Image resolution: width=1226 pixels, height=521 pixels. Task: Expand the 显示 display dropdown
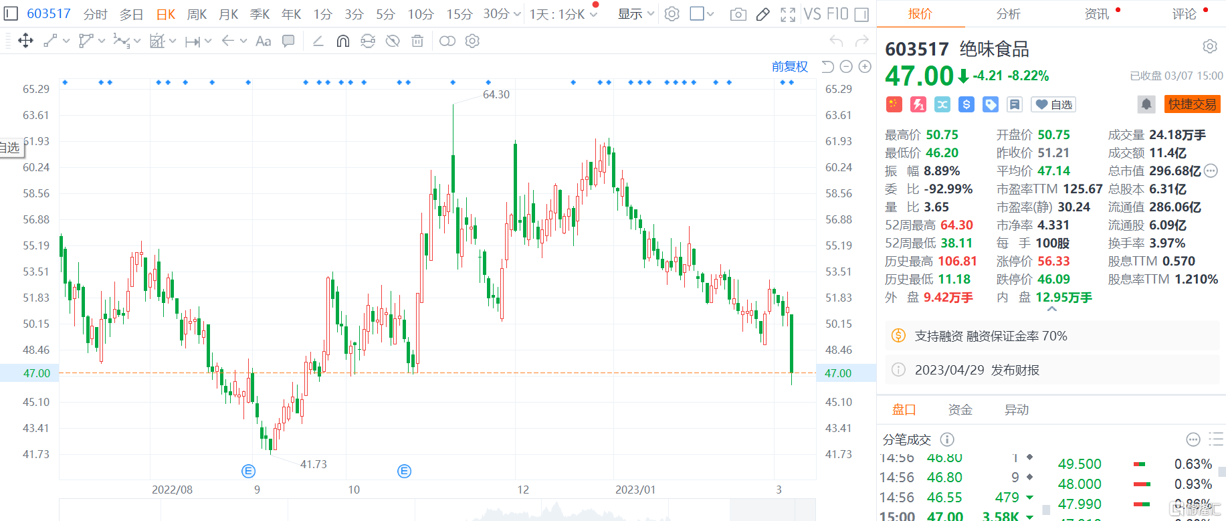pos(635,14)
